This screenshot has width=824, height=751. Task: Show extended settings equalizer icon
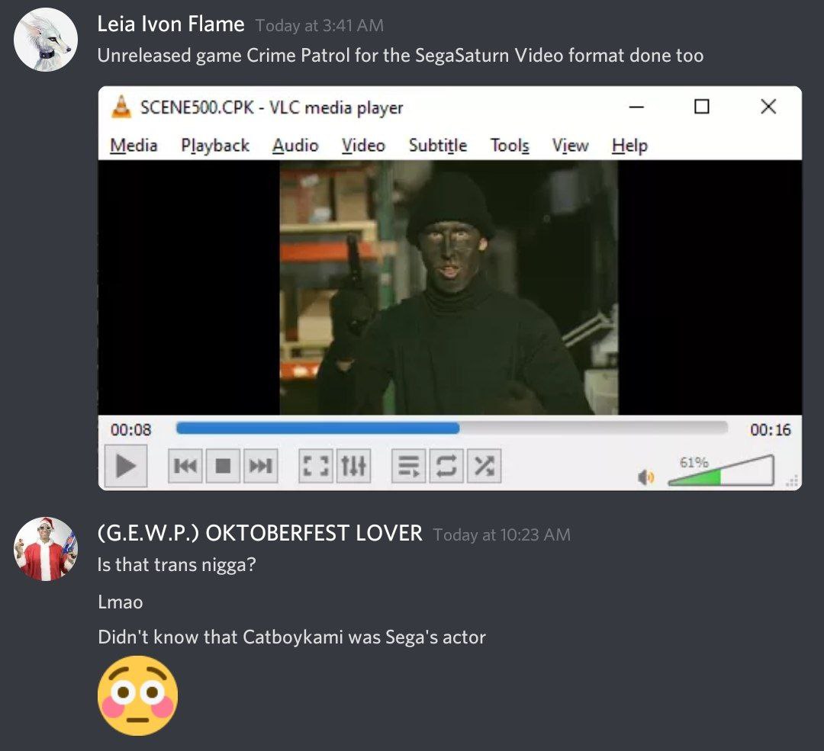(x=353, y=466)
